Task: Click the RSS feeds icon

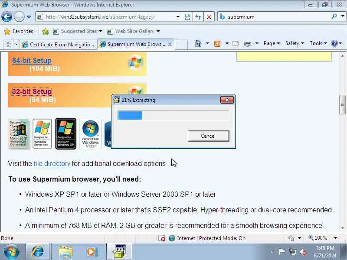Action: [x=217, y=44]
